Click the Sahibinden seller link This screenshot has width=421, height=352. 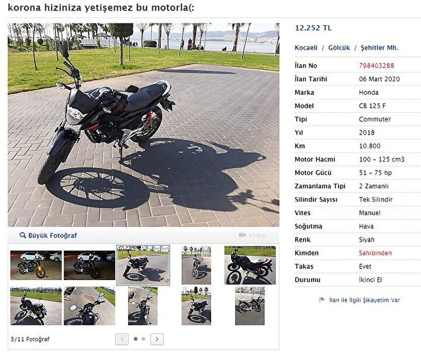[x=375, y=253]
